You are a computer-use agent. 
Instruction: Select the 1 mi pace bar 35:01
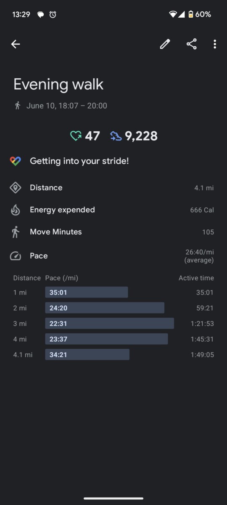(x=86, y=292)
